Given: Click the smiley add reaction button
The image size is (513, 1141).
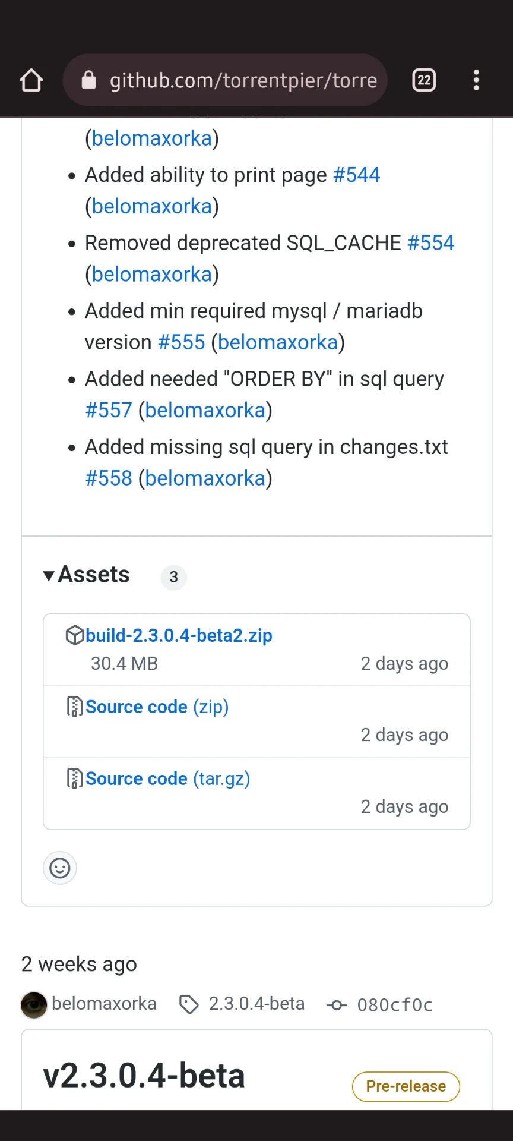Looking at the screenshot, I should (x=60, y=868).
